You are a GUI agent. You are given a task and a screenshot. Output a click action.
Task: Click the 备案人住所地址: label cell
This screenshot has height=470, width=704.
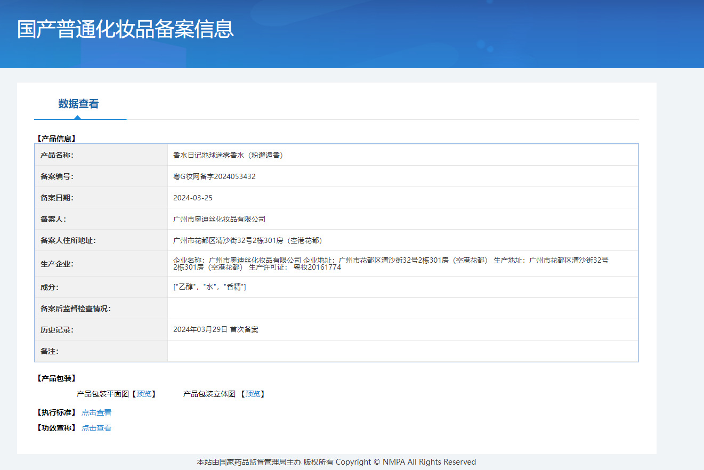click(101, 240)
